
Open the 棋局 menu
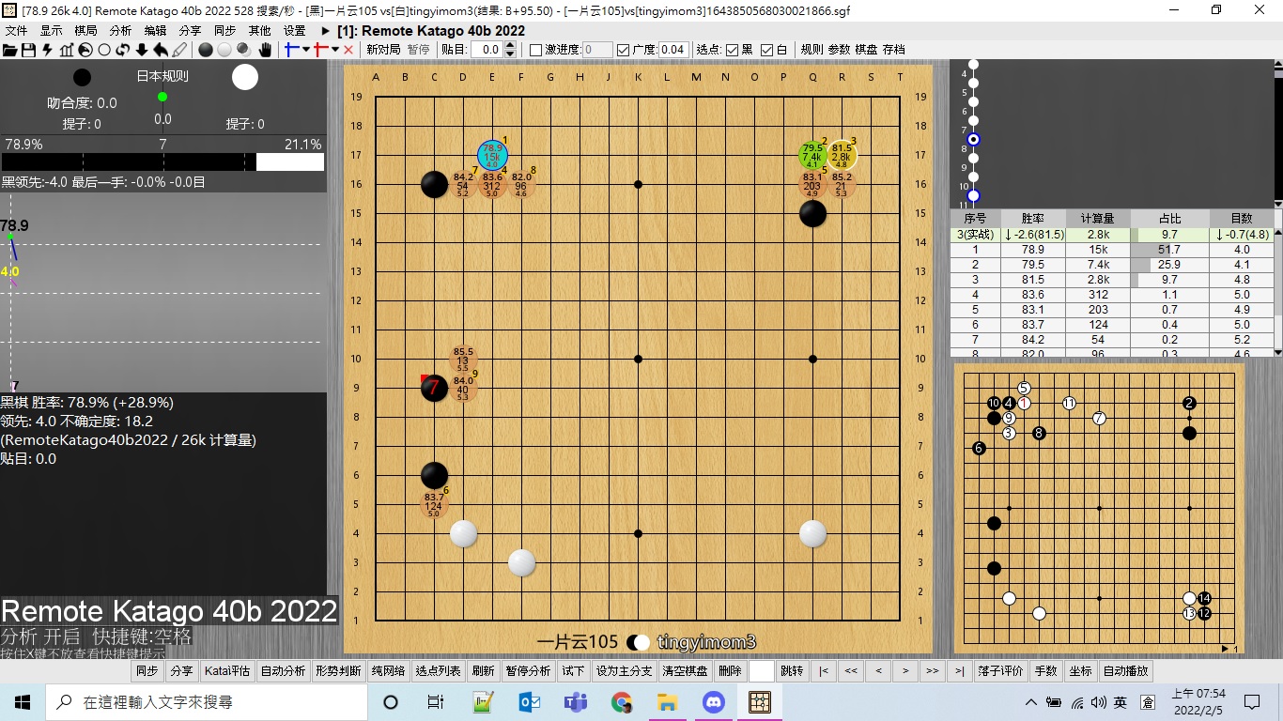pyautogui.click(x=85, y=30)
